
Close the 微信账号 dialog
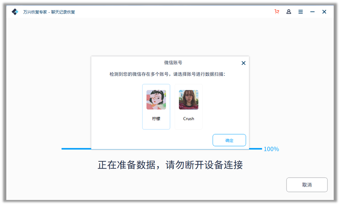click(x=244, y=63)
